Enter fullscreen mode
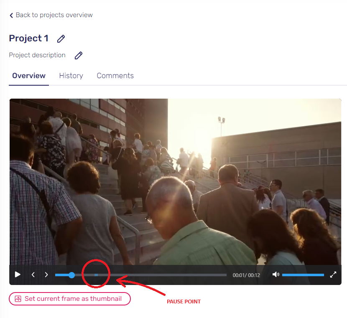This screenshot has width=347, height=318. tap(333, 275)
